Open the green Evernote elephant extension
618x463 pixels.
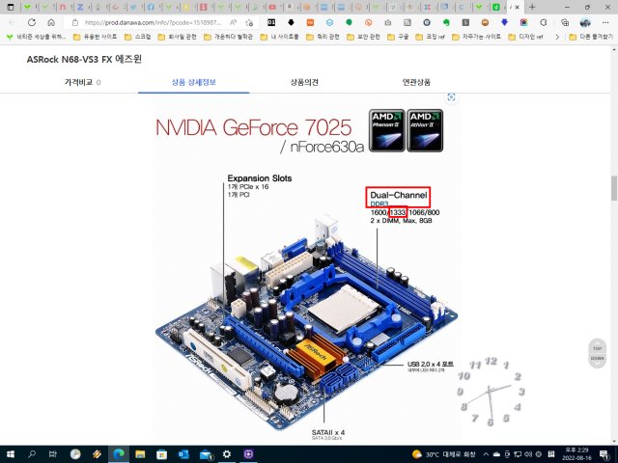[x=446, y=22]
